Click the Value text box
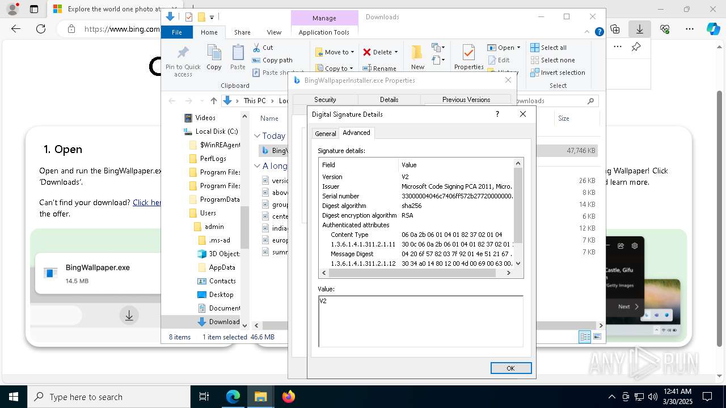 420,321
